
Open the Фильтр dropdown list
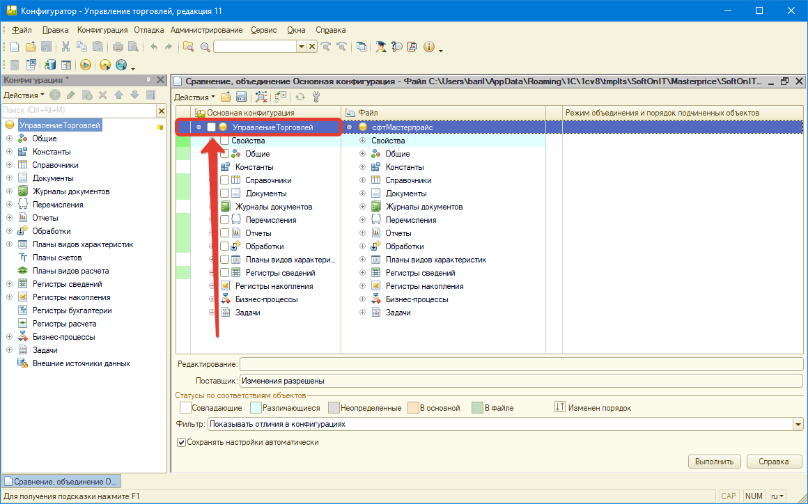click(x=798, y=424)
